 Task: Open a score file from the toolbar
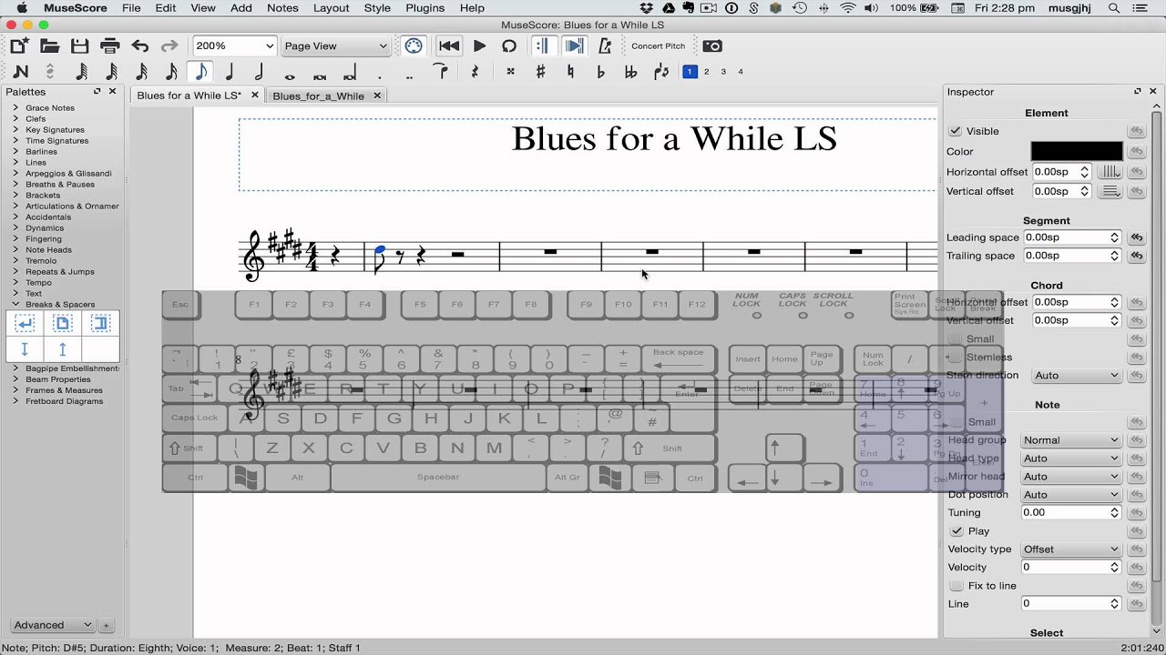click(49, 45)
